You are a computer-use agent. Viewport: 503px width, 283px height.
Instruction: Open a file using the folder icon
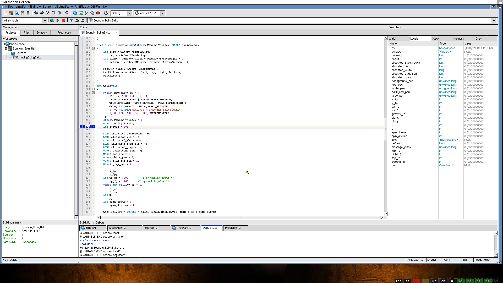click(x=17, y=13)
